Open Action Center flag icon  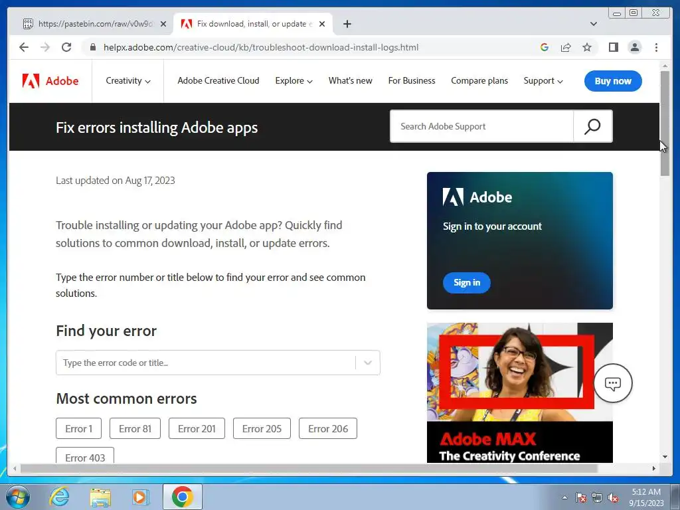coord(580,497)
